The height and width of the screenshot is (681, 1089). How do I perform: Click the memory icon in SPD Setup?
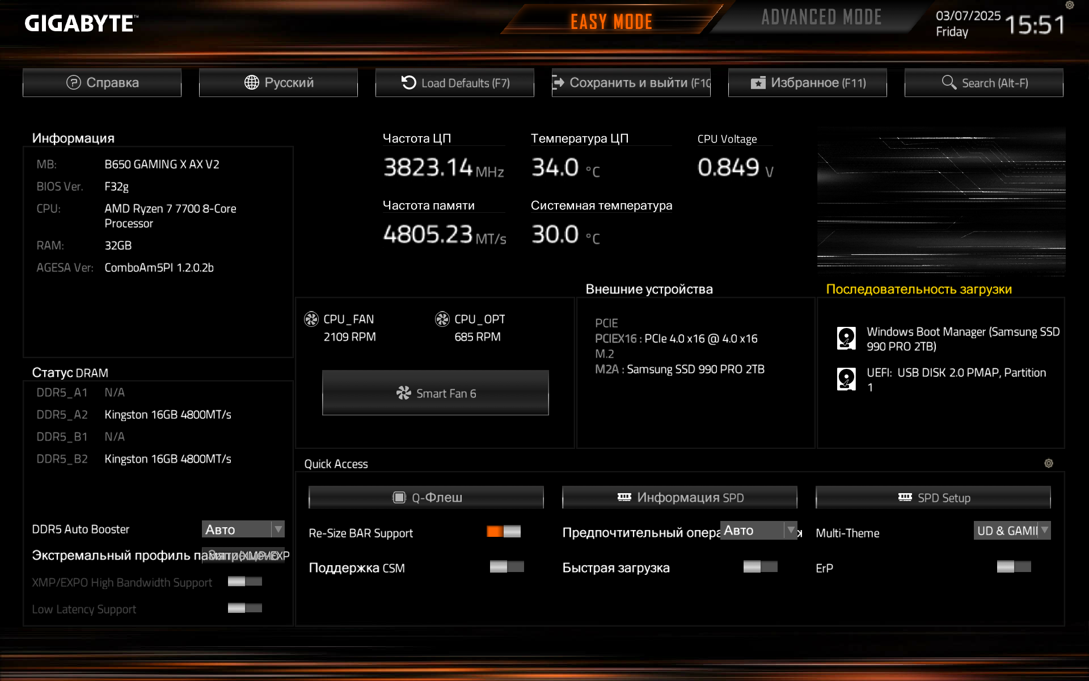(x=905, y=497)
